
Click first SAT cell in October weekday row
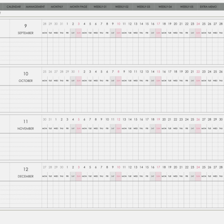tap(73, 81)
